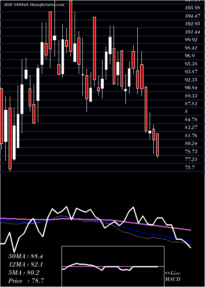Click the 93.87 price axis label
Image resolution: width=205 pixels, height=287 pixels.
click(x=192, y=72)
